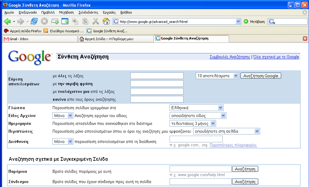Click Αναζήτηση button in Παρόμοια row
This screenshot has height=187, width=309.
245,169
